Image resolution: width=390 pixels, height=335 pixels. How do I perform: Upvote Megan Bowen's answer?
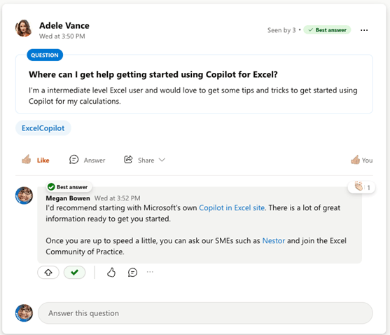pyautogui.click(x=48, y=273)
